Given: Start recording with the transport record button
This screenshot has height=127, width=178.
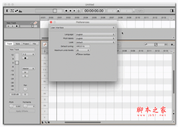Looking at the screenshot, I should pyautogui.click(x=66, y=11).
